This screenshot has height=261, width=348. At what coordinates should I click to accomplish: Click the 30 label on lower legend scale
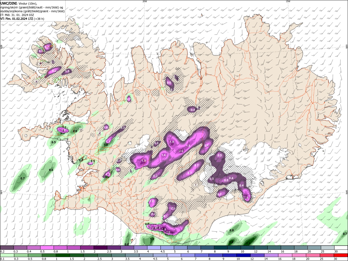click(336, 259)
